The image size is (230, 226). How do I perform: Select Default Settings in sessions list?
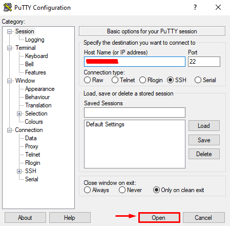click(105, 124)
